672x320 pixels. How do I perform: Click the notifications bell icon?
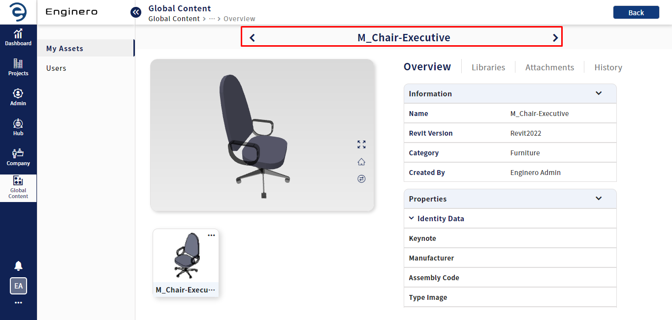pos(18,266)
